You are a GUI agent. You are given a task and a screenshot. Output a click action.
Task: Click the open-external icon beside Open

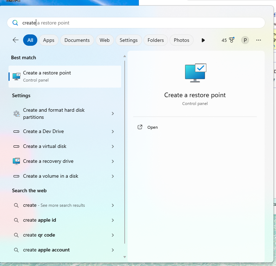140,127
